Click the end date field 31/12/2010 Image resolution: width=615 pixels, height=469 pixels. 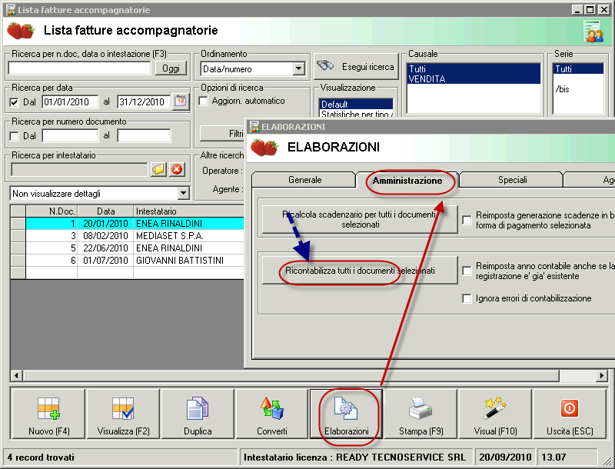point(144,102)
